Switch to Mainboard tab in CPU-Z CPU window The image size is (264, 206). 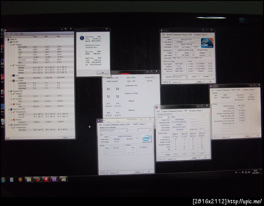coord(177,35)
